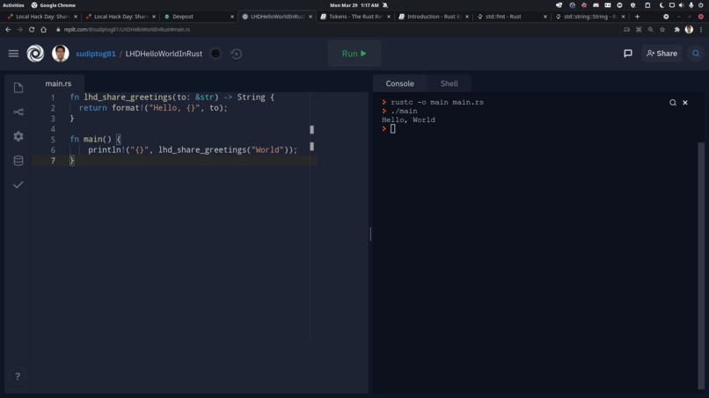The image size is (709, 398).
Task: Click the console prompt input
Action: (x=392, y=129)
